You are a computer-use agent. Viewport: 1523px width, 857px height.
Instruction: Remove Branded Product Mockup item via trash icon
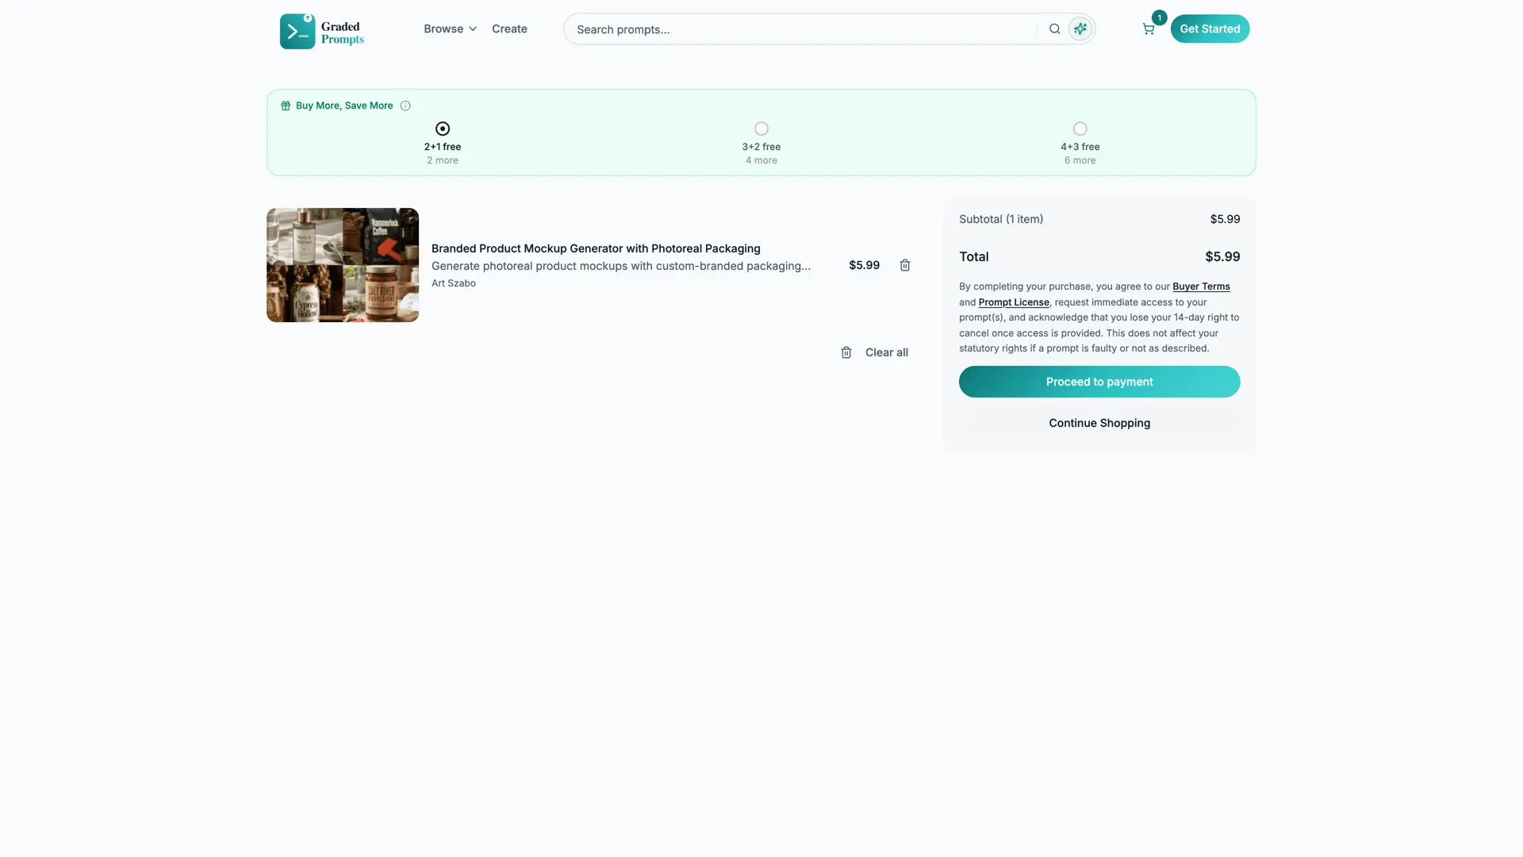[905, 265]
